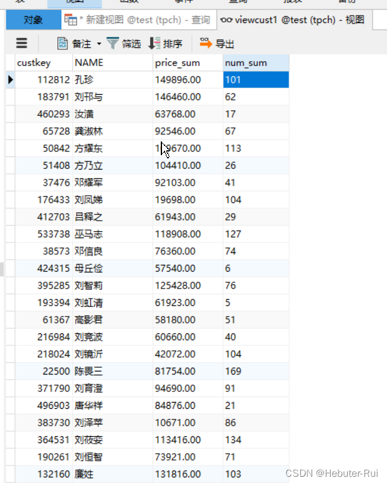Screen dimensions: 387x483
Task: Open the hamburger menu icon
Action: [x=22, y=43]
